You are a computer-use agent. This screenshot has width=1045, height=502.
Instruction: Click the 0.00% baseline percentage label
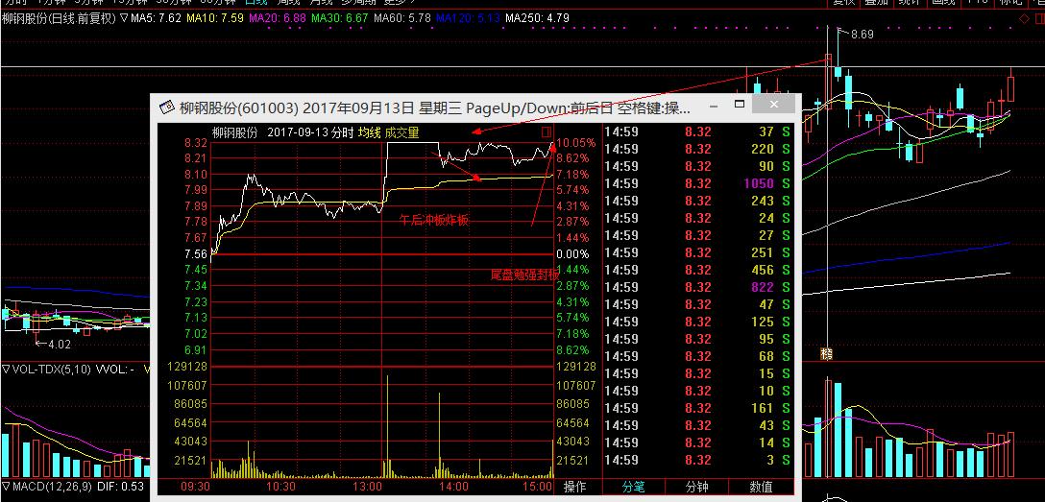573,254
